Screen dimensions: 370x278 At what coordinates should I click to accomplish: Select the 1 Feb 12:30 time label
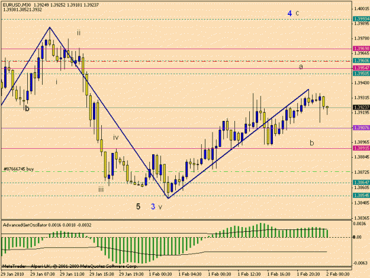pyautogui.click(x=249, y=274)
